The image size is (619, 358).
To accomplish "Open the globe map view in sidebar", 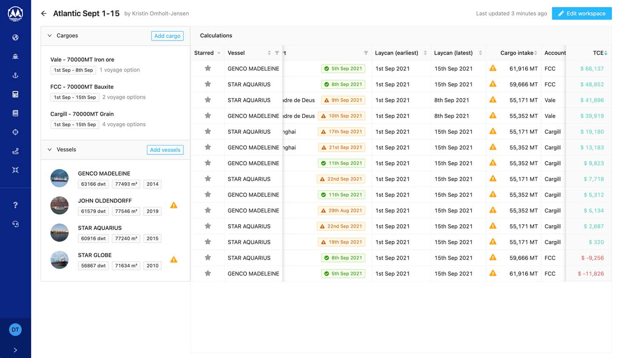I will click(15, 37).
